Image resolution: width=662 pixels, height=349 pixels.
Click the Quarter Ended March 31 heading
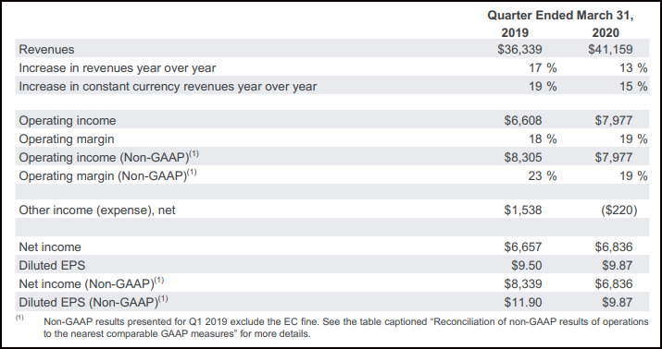pyautogui.click(x=561, y=16)
